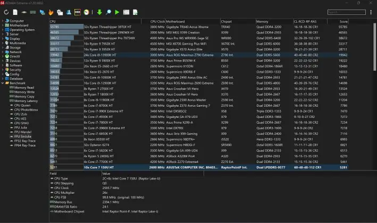
Task: Open the CPU PhotoWorxx benchmark
Action: click(x=26, y=110)
